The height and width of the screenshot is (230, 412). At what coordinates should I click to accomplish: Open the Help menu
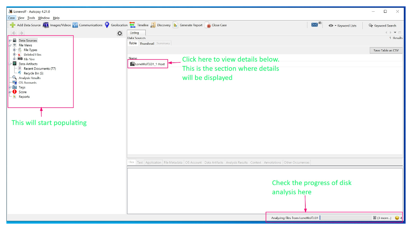pos(56,18)
